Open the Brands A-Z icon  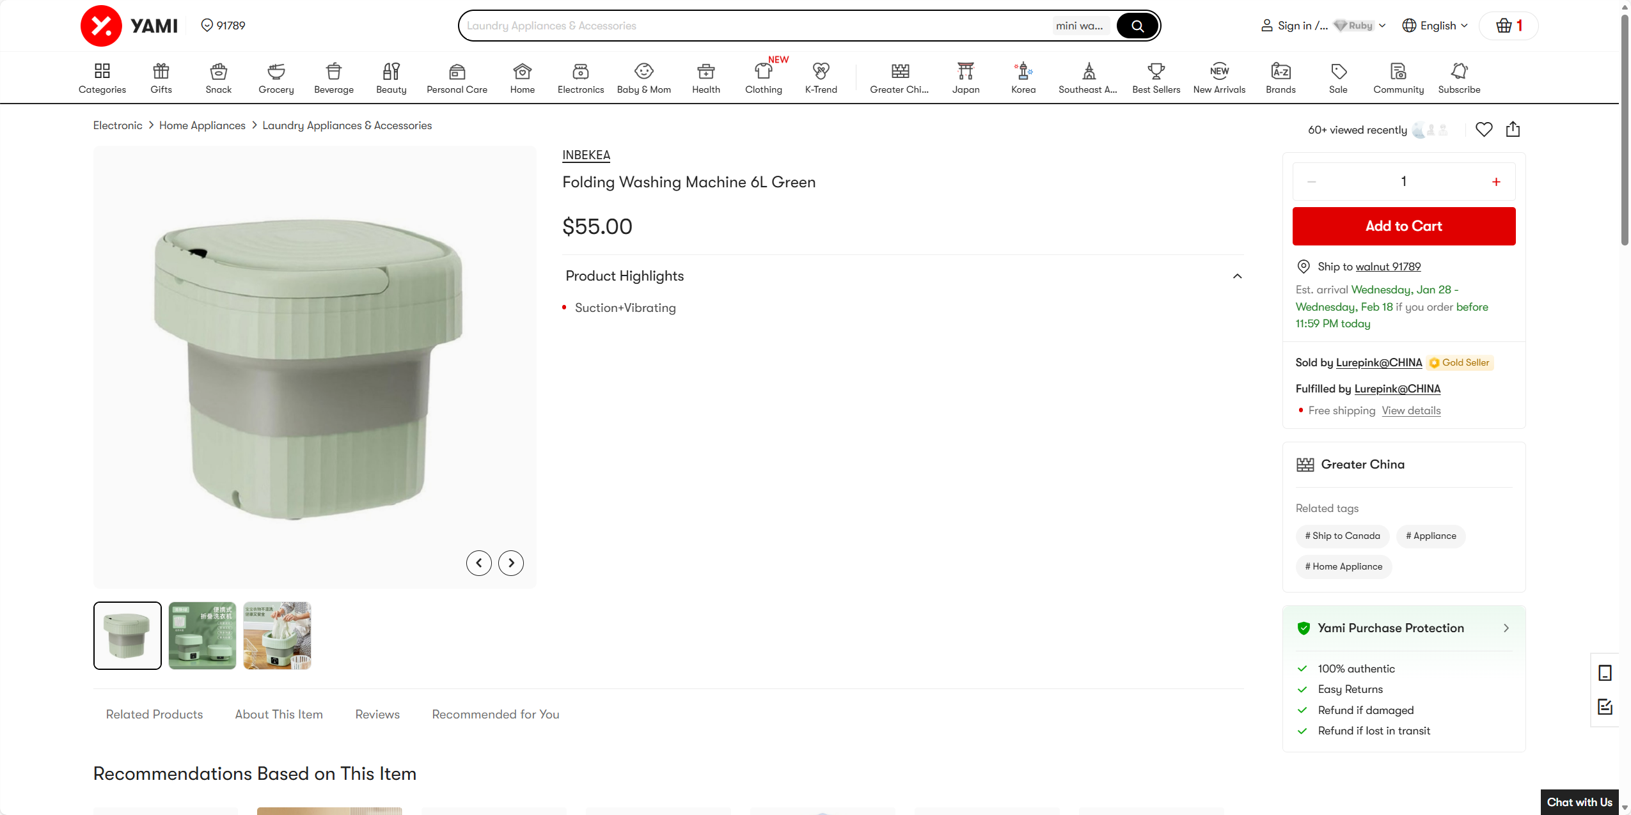click(1280, 71)
